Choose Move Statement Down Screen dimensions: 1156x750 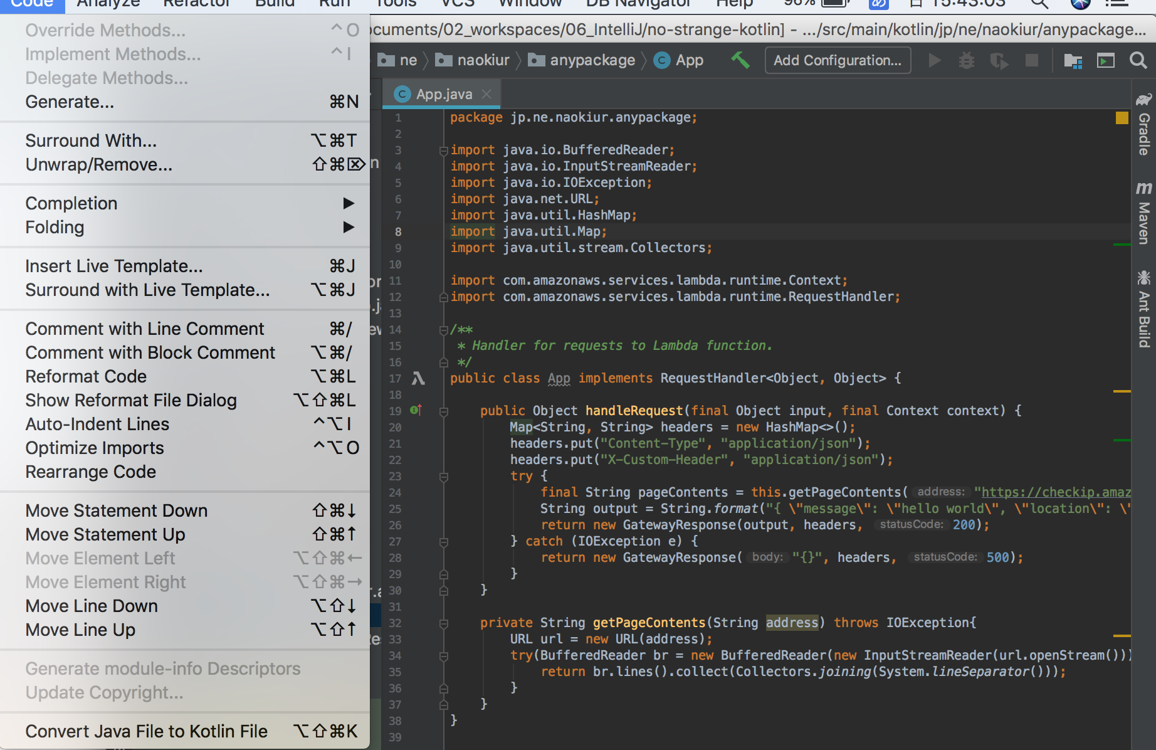[x=185, y=510]
